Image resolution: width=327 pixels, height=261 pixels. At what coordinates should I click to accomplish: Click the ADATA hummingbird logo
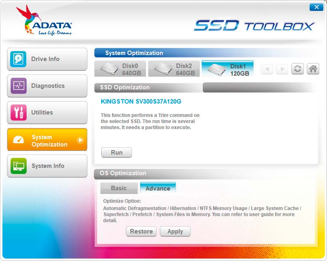44,20
